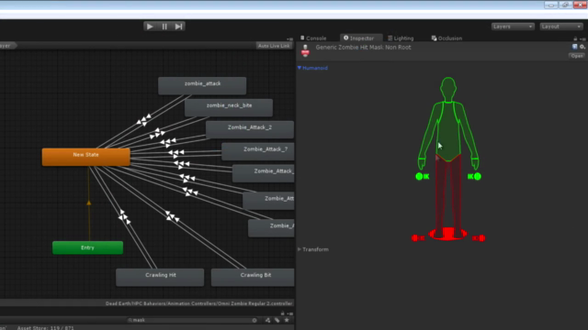The height and width of the screenshot is (330, 588).
Task: Toggle the green hand IK on the left side
Action: click(423, 176)
